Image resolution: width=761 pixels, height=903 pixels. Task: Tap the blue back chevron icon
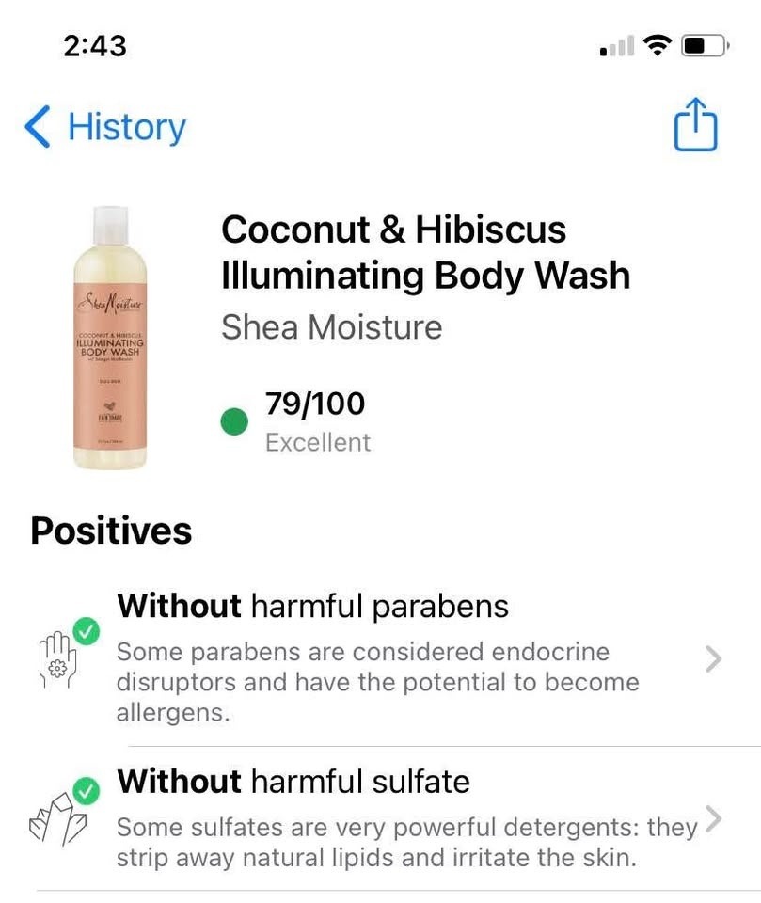38,127
